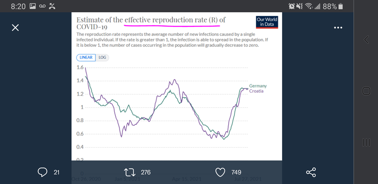
Task: Tap the 749 likes count
Action: tap(236, 172)
